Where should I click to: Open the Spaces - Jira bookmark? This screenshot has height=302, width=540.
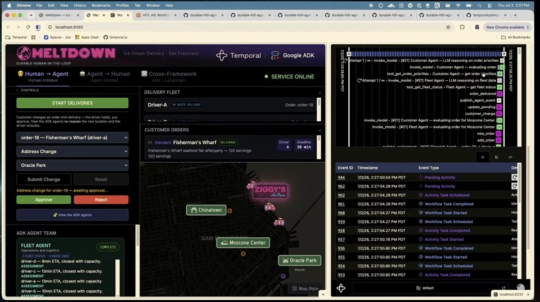[57, 37]
